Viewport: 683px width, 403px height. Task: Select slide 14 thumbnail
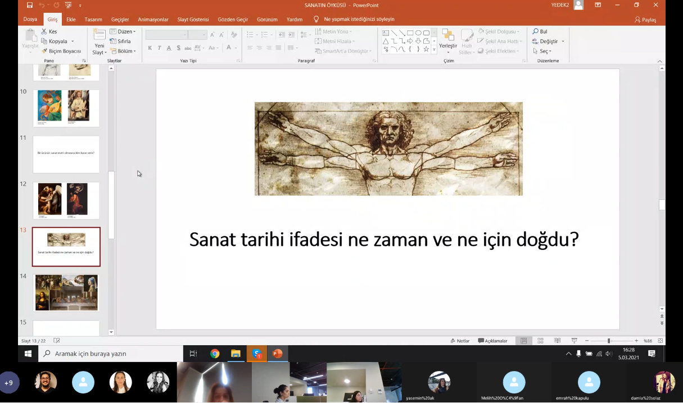tap(66, 292)
